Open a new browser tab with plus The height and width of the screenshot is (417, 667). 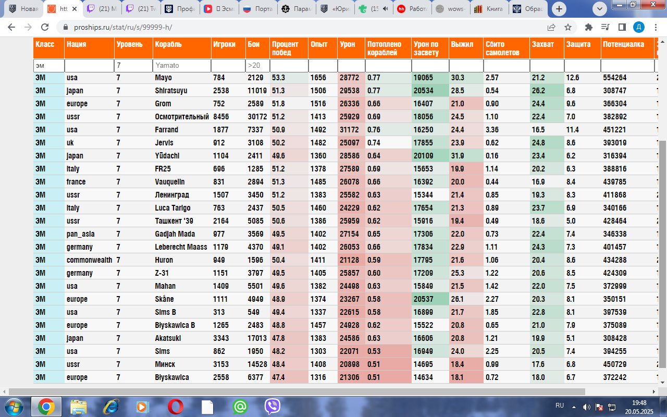[x=559, y=8]
